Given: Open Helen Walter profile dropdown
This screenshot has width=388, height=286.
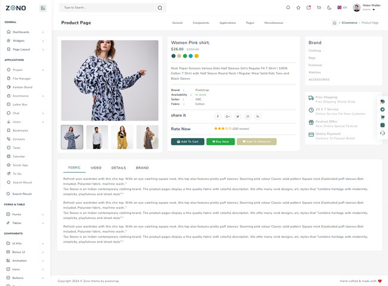Looking at the screenshot, I should click(x=367, y=7).
